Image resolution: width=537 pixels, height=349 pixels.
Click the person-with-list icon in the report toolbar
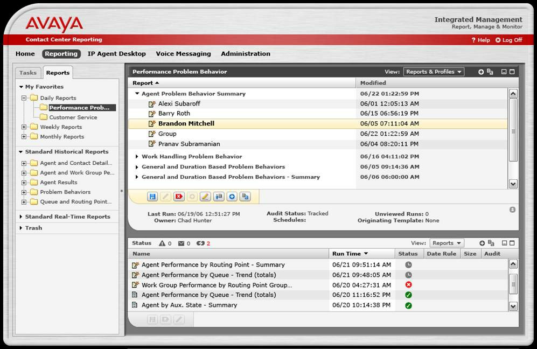point(219,197)
